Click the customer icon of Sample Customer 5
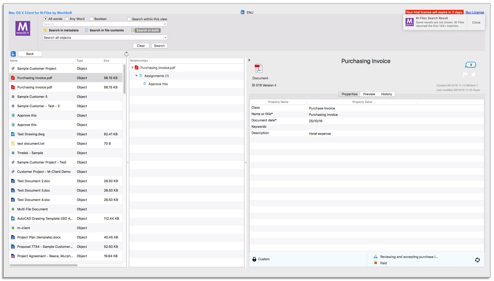The width and height of the screenshot is (494, 281). pyautogui.click(x=13, y=97)
